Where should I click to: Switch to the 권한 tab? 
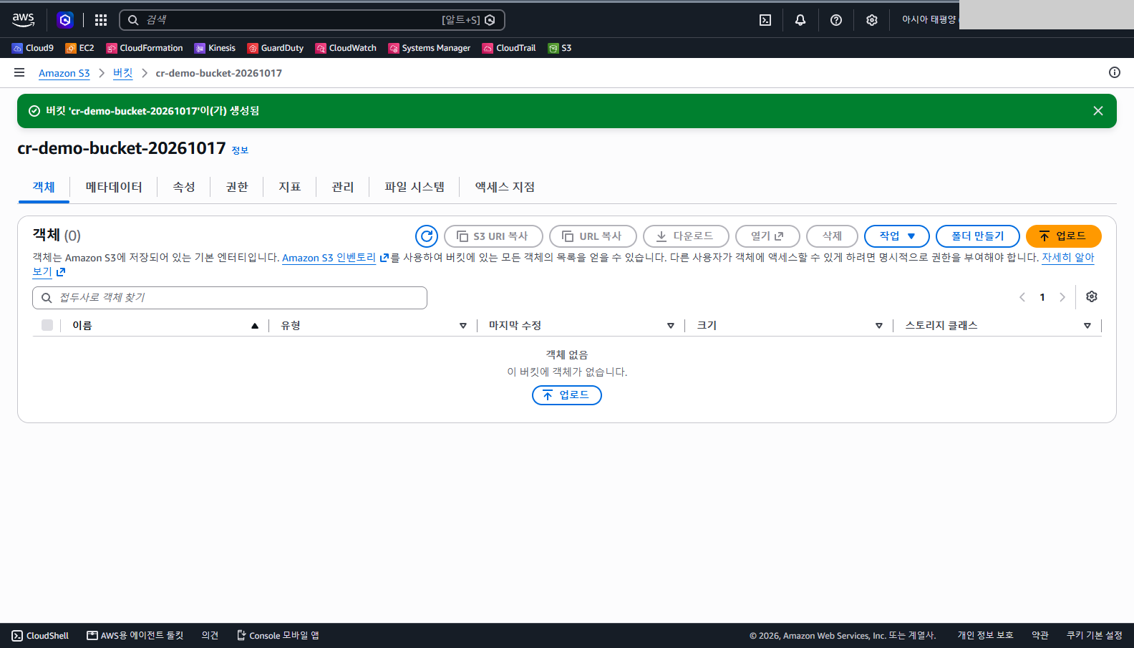pos(237,187)
